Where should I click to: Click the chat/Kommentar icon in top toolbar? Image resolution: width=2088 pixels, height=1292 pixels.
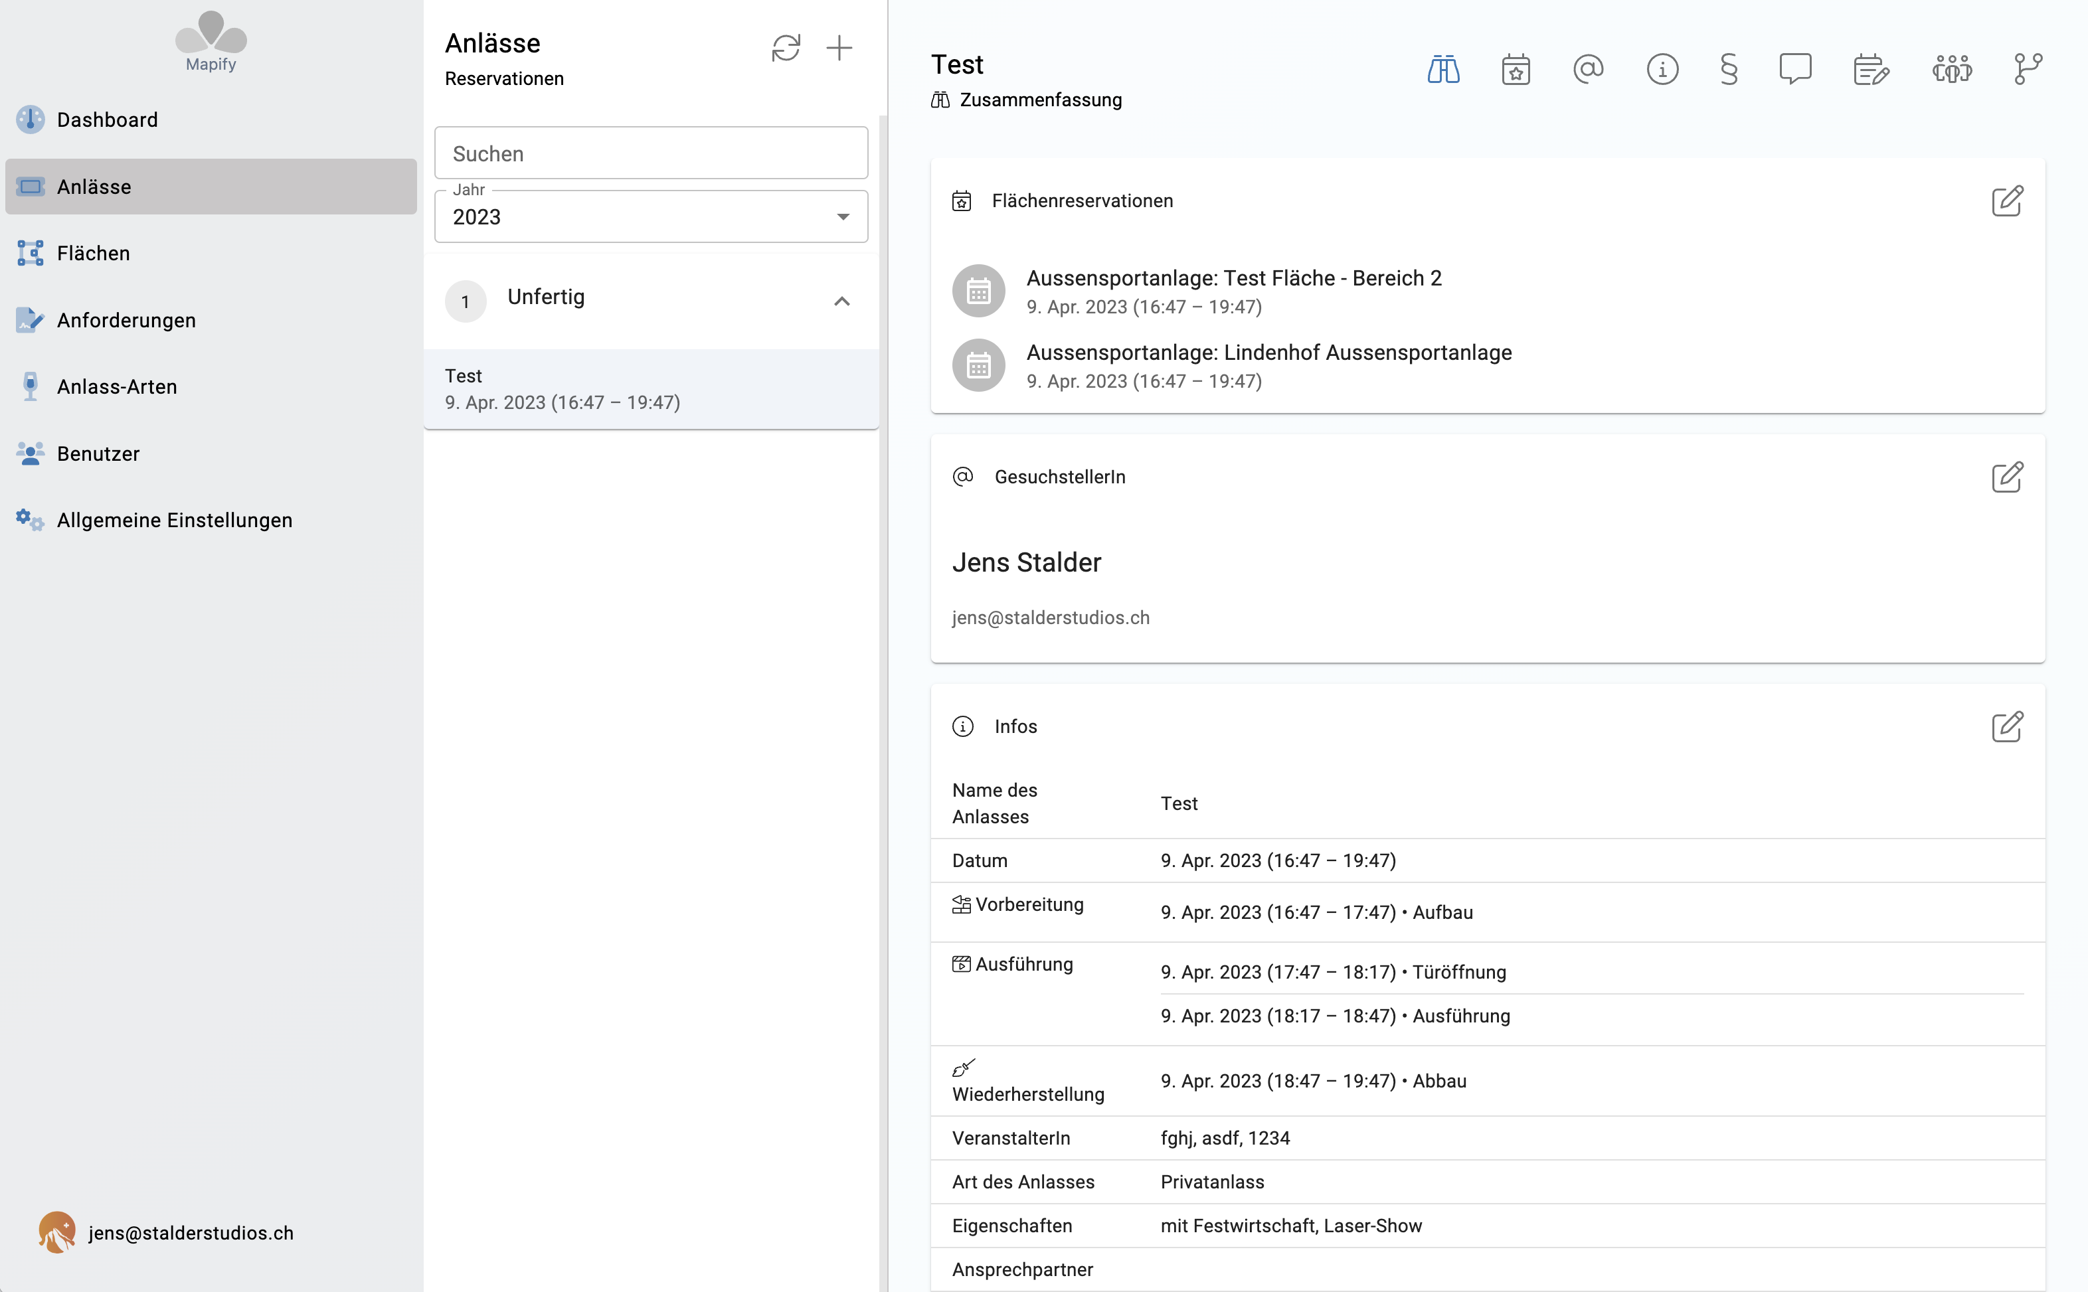click(1796, 70)
